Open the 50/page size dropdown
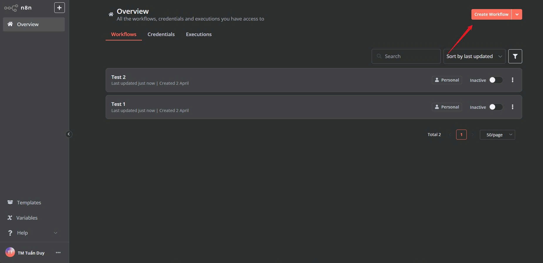The height and width of the screenshot is (263, 543). pos(497,135)
